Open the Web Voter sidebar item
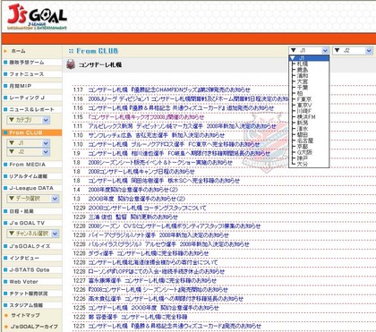The width and height of the screenshot is (376, 332). pos(23,282)
